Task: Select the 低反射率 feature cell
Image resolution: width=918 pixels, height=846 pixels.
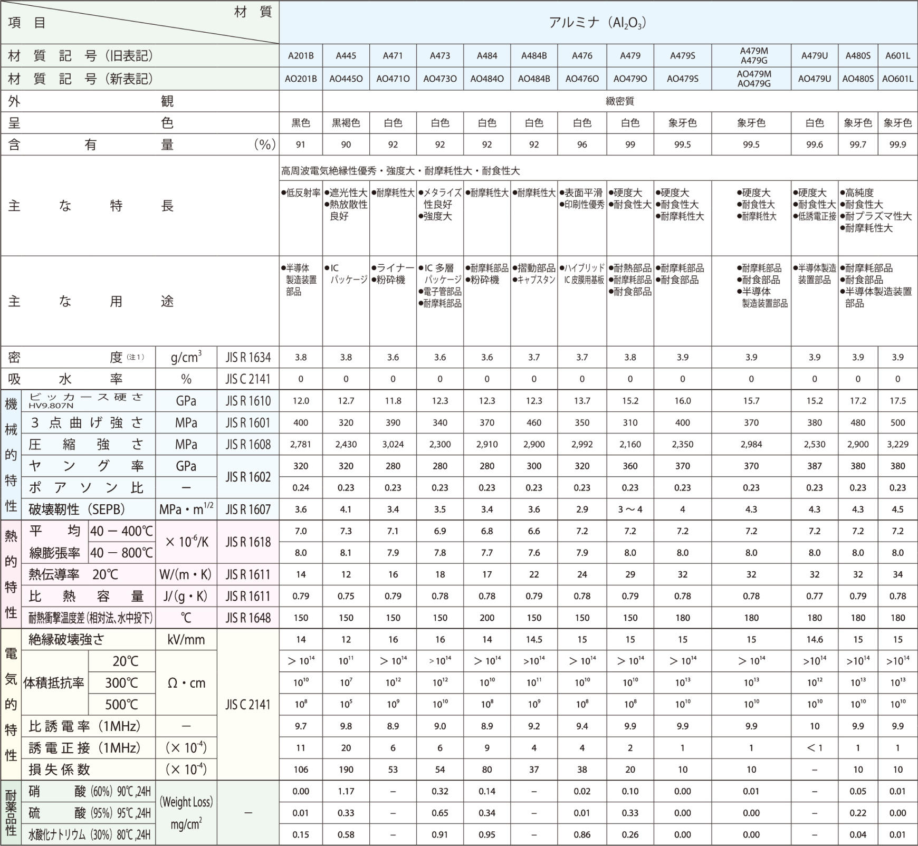Action: (301, 193)
